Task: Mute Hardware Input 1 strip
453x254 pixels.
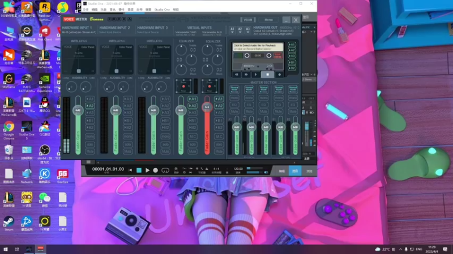Action: click(x=90, y=151)
